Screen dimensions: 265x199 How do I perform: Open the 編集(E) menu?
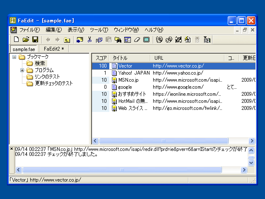pos(54,30)
